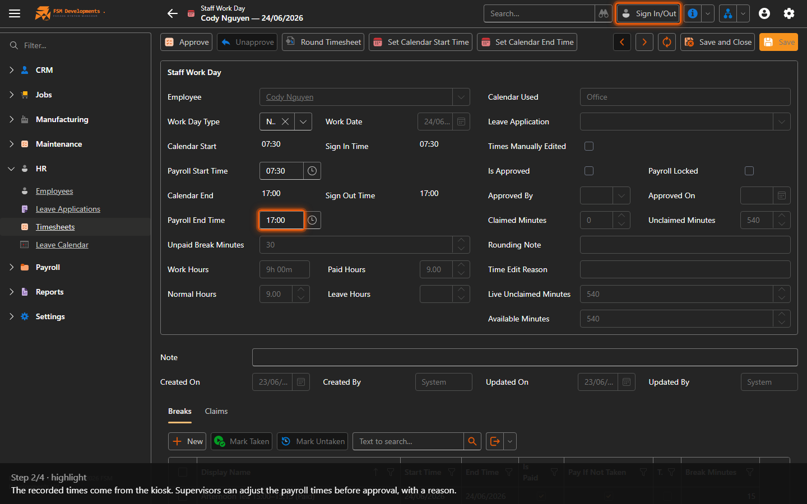Enable the Payroll Locked checkbox

(749, 171)
